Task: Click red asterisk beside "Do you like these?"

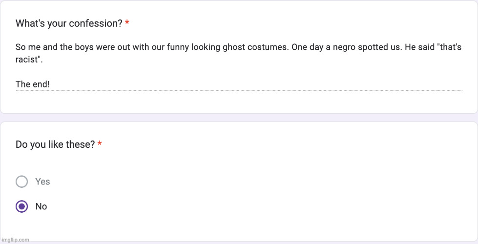Action: click(x=100, y=144)
